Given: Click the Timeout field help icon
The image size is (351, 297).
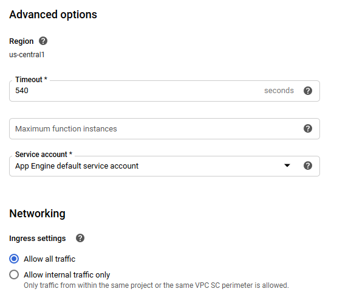Looking at the screenshot, I should 308,91.
